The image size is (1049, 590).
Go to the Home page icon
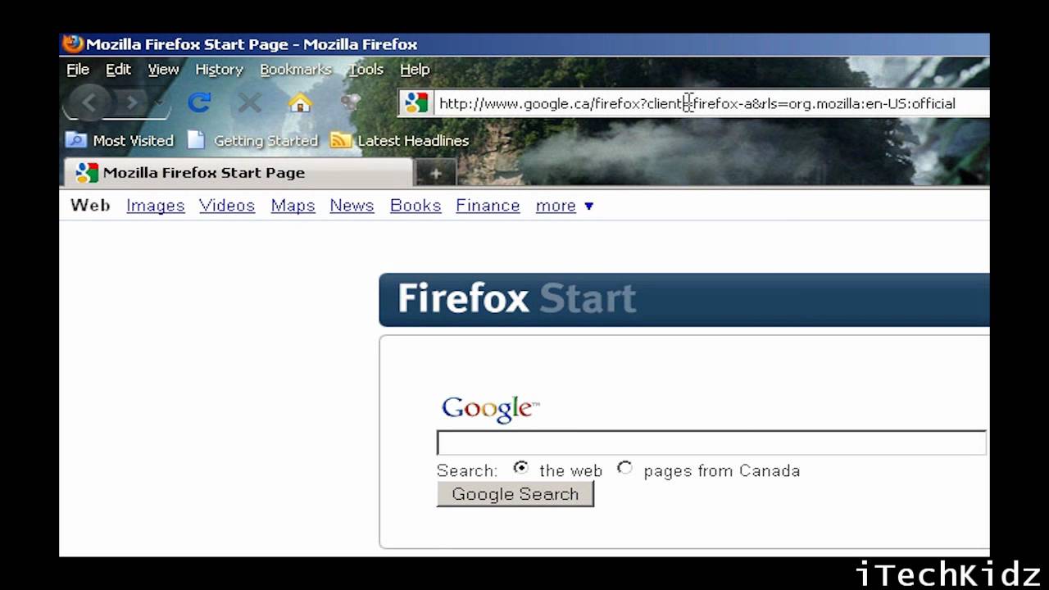click(300, 102)
